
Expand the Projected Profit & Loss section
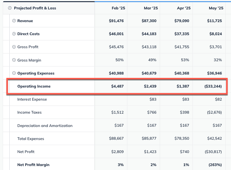[10, 8]
